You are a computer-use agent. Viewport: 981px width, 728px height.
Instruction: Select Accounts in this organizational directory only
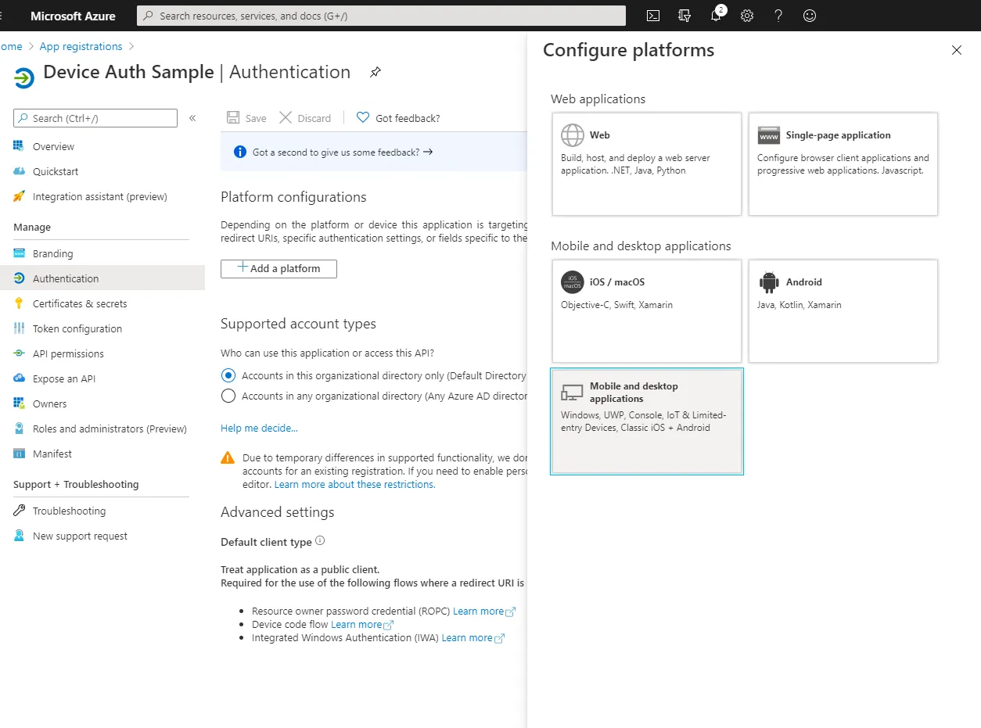(x=228, y=375)
